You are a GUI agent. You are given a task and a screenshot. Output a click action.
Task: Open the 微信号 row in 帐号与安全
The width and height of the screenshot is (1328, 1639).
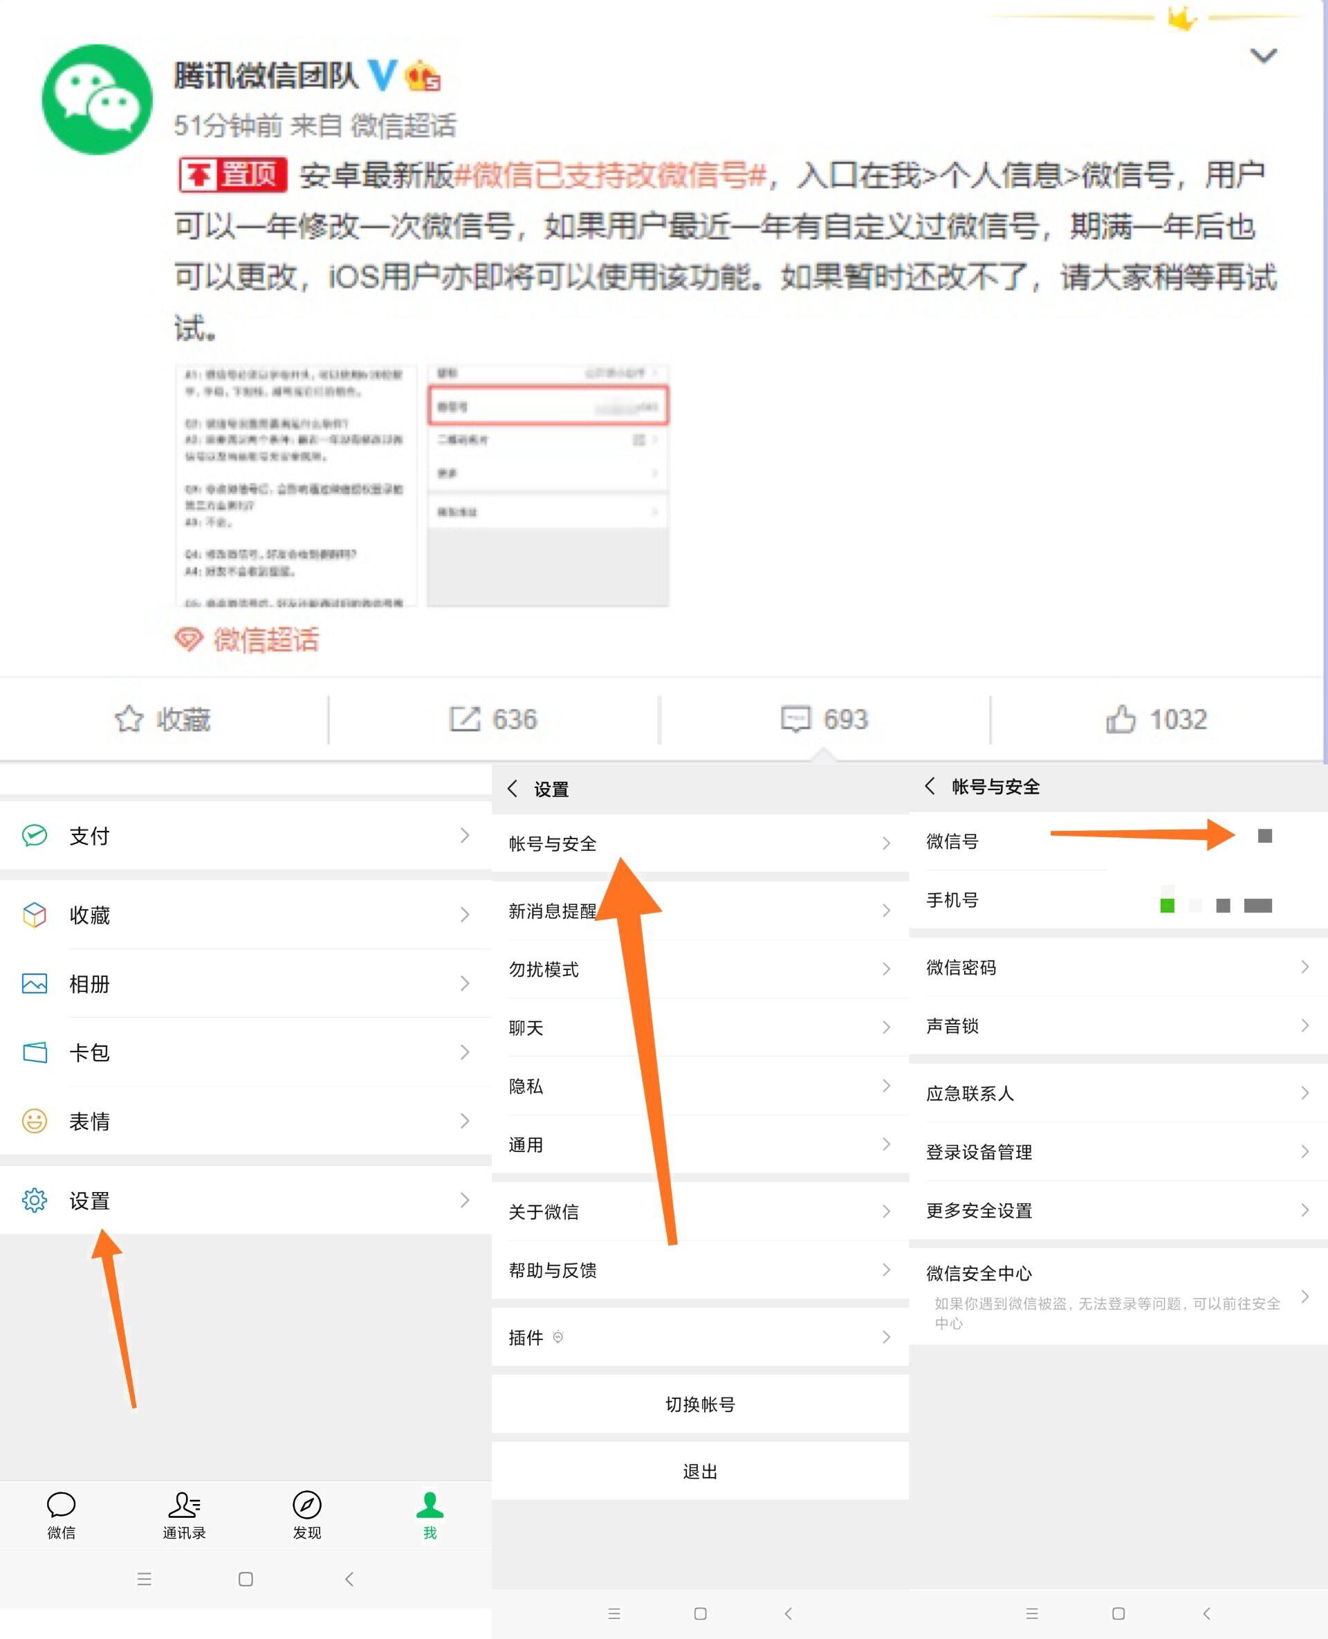pos(1118,841)
